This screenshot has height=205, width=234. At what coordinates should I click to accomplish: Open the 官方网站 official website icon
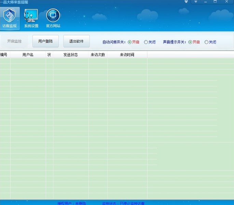pyautogui.click(x=53, y=18)
